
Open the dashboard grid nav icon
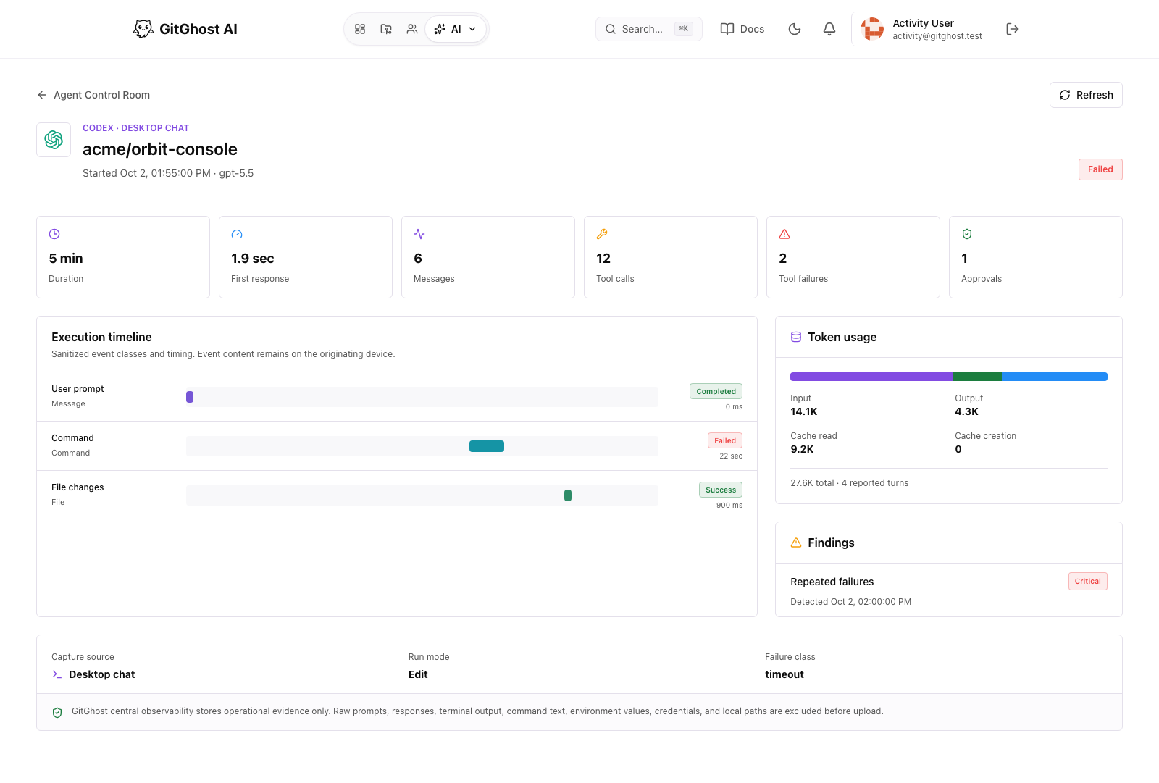[x=360, y=29]
